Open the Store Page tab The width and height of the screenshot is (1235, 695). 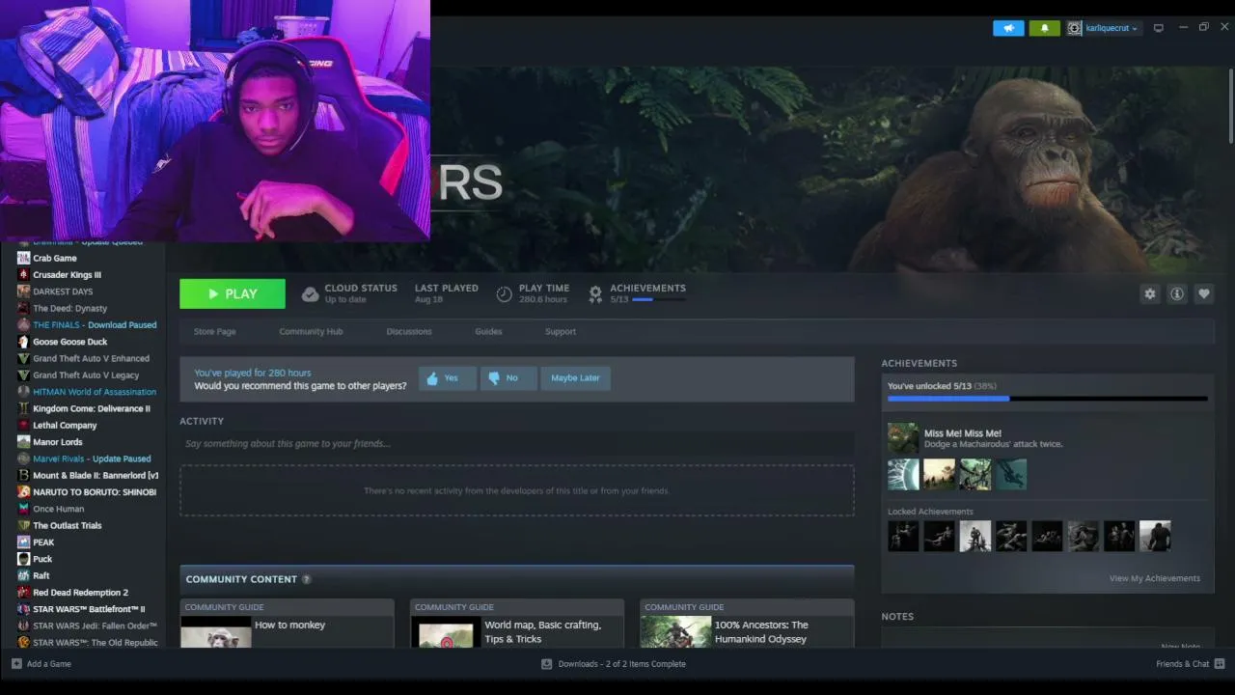pos(214,331)
